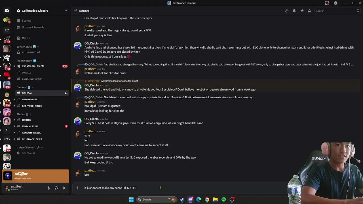Open Discord direct messages home icon
This screenshot has width=363, height=204.
(7, 11)
